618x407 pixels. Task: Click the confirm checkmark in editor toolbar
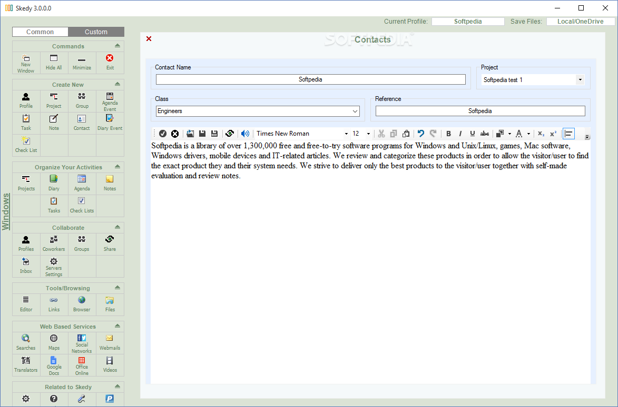(163, 134)
